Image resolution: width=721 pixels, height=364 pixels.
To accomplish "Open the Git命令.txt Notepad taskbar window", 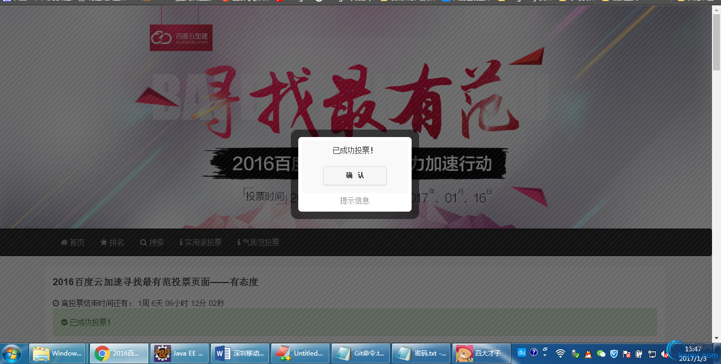I will 361,353.
